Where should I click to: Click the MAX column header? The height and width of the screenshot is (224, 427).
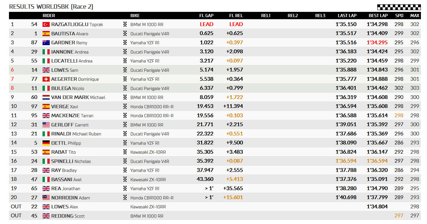point(415,16)
